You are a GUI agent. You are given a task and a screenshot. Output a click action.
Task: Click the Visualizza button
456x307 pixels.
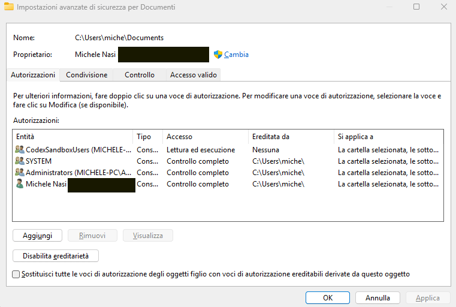click(x=148, y=236)
